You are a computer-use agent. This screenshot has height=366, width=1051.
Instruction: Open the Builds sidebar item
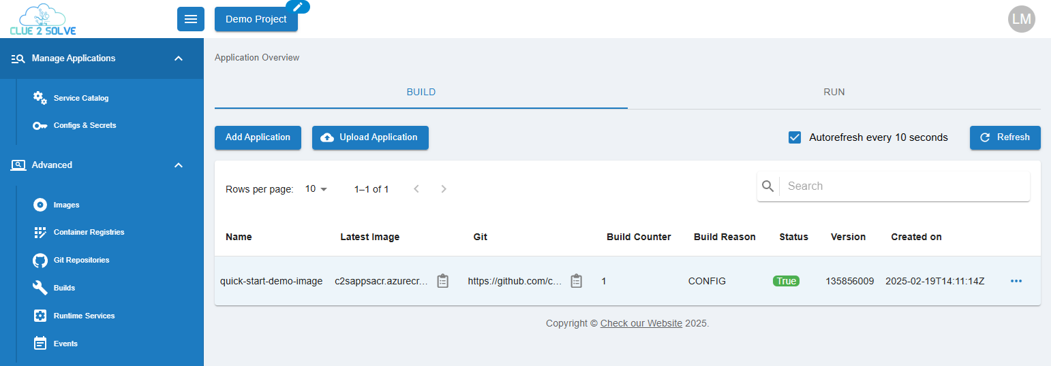pyautogui.click(x=64, y=288)
